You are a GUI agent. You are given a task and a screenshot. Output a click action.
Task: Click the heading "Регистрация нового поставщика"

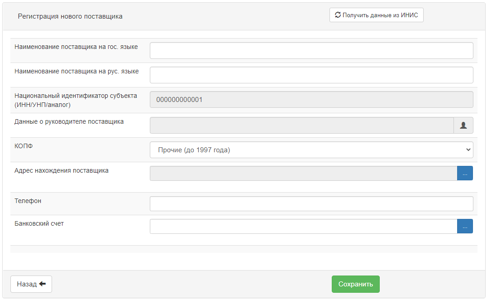click(70, 16)
